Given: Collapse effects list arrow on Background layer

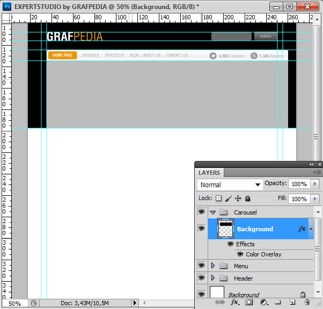Looking at the screenshot, I should click(311, 229).
